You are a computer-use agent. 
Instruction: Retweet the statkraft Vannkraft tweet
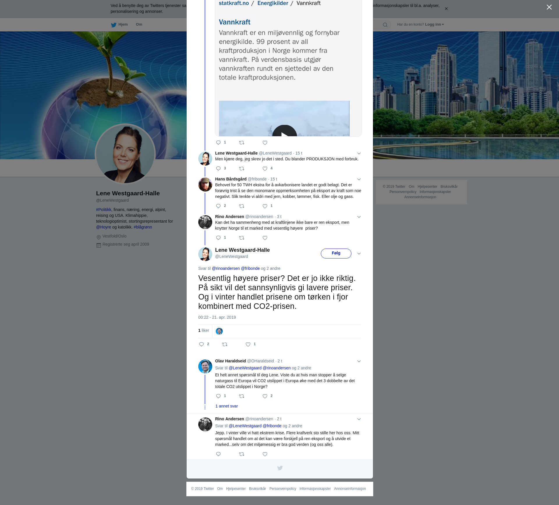242,143
